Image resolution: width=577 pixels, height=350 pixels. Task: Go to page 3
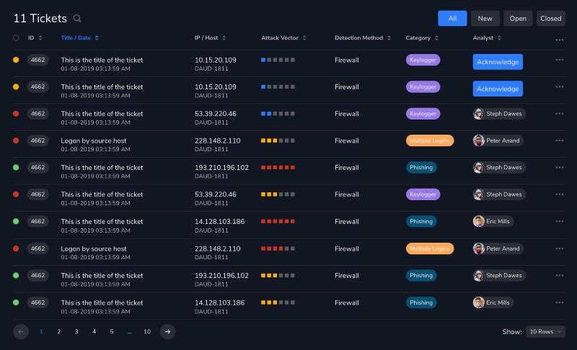tap(76, 332)
